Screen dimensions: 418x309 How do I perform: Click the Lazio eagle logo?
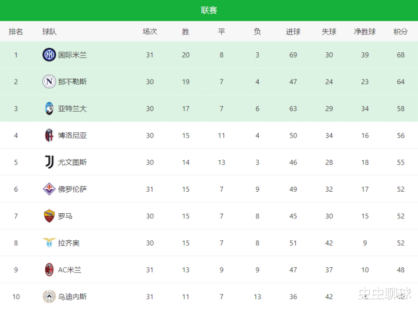pyautogui.click(x=49, y=243)
